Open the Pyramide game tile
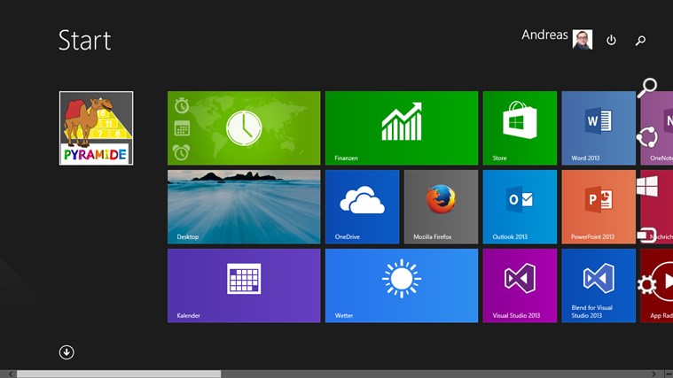673x378 pixels. 96,128
